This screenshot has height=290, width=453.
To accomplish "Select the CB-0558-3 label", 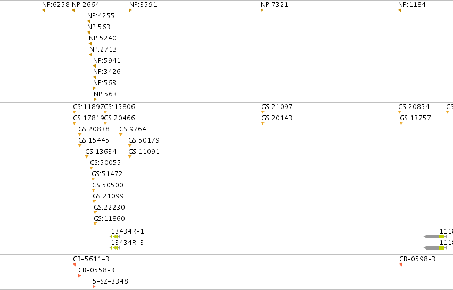I will click(96, 270).
